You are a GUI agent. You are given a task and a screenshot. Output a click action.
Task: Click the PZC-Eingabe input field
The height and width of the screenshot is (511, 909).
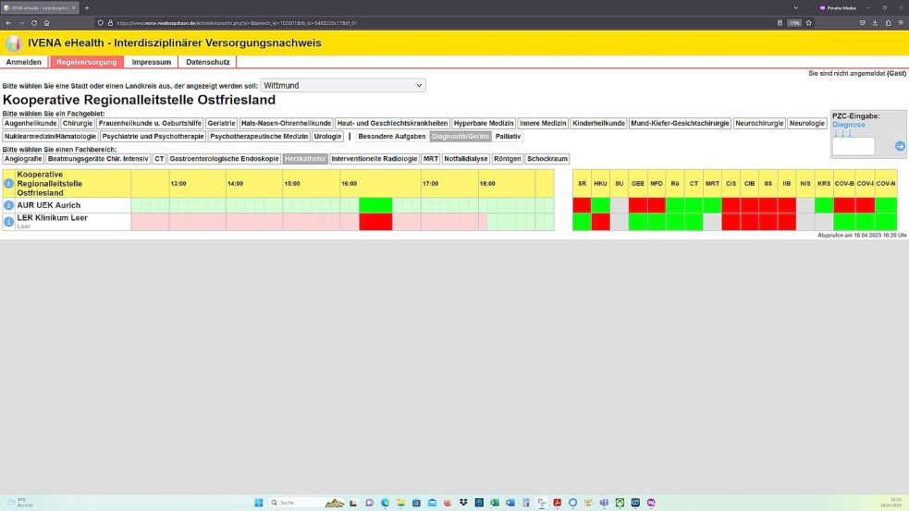tap(854, 146)
